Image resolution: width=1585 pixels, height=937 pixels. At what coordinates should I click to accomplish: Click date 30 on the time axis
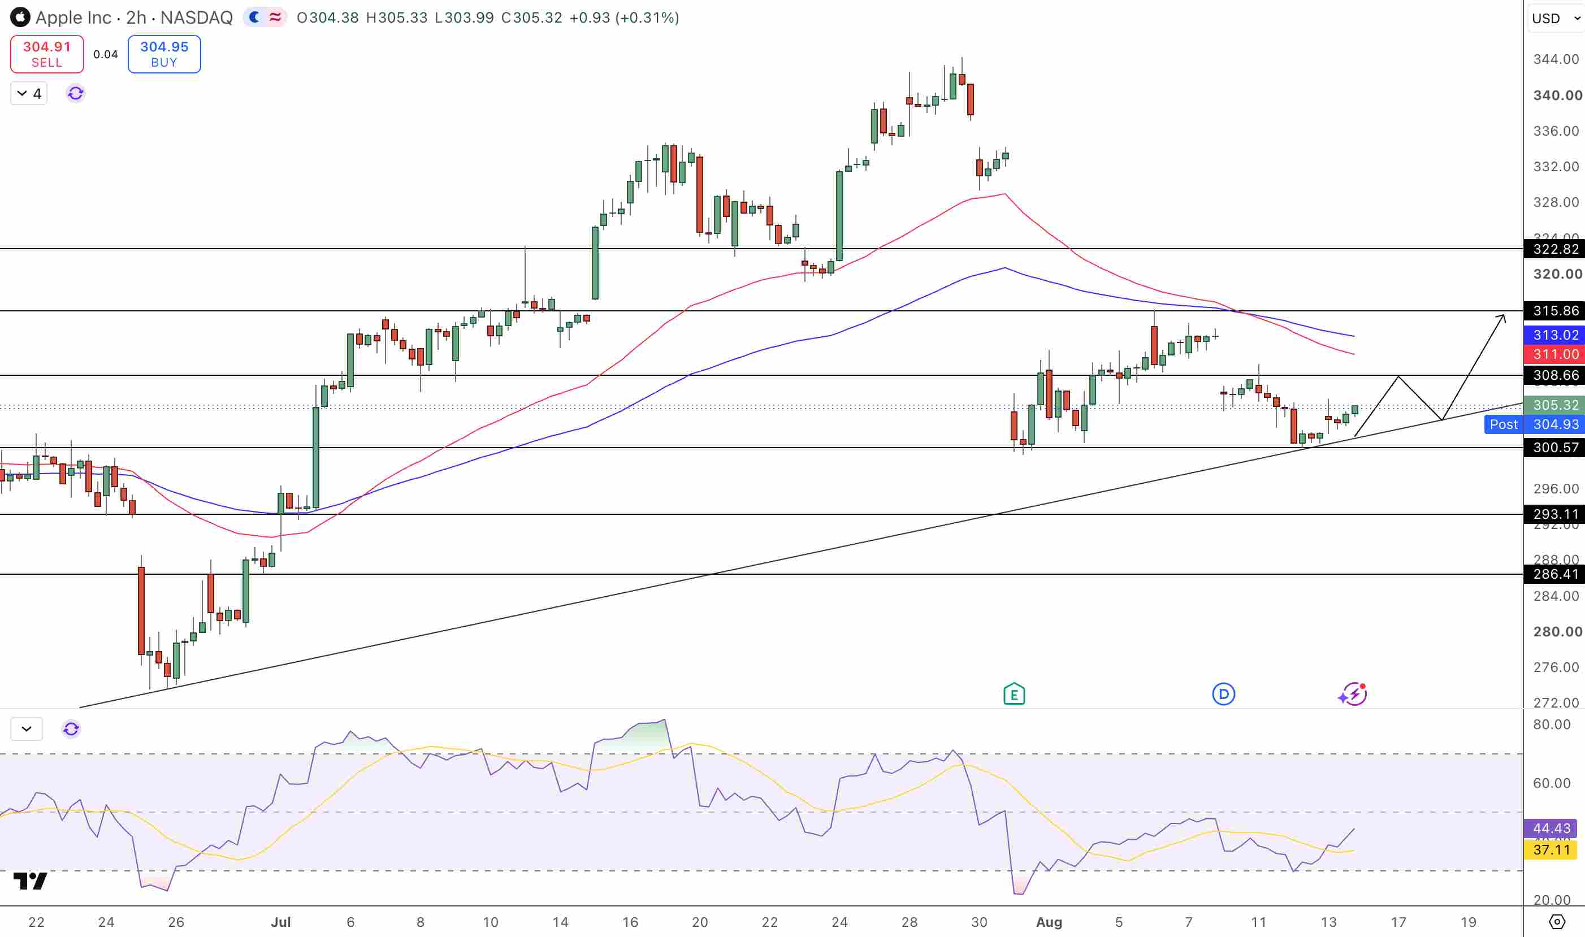980,922
